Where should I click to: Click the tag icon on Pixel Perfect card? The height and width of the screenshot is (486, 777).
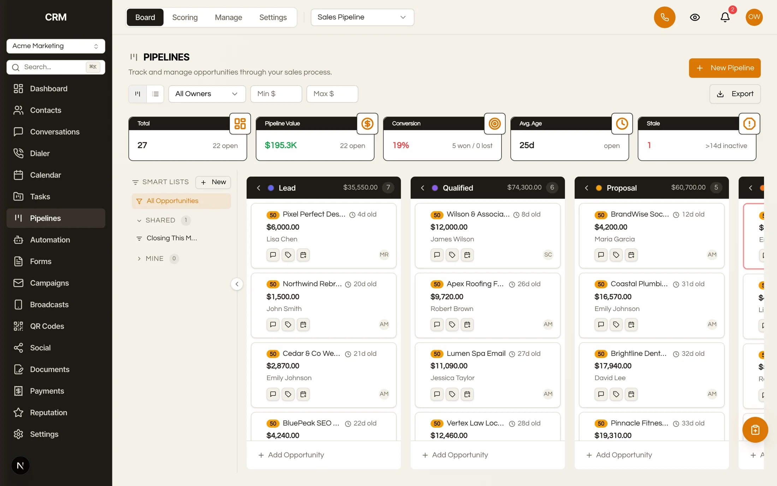pyautogui.click(x=288, y=254)
